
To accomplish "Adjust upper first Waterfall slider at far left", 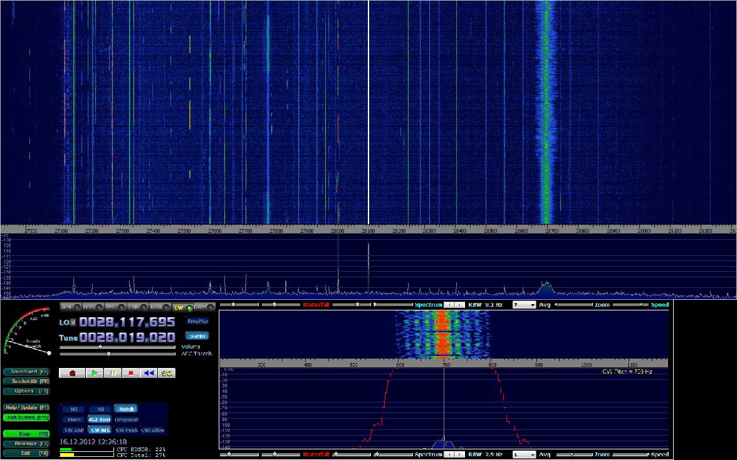I will [x=239, y=305].
